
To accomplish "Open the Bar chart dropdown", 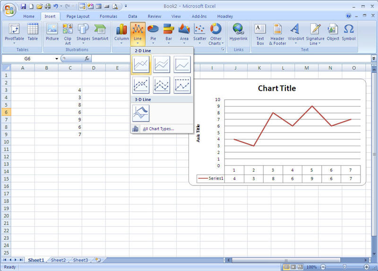I will [169, 34].
